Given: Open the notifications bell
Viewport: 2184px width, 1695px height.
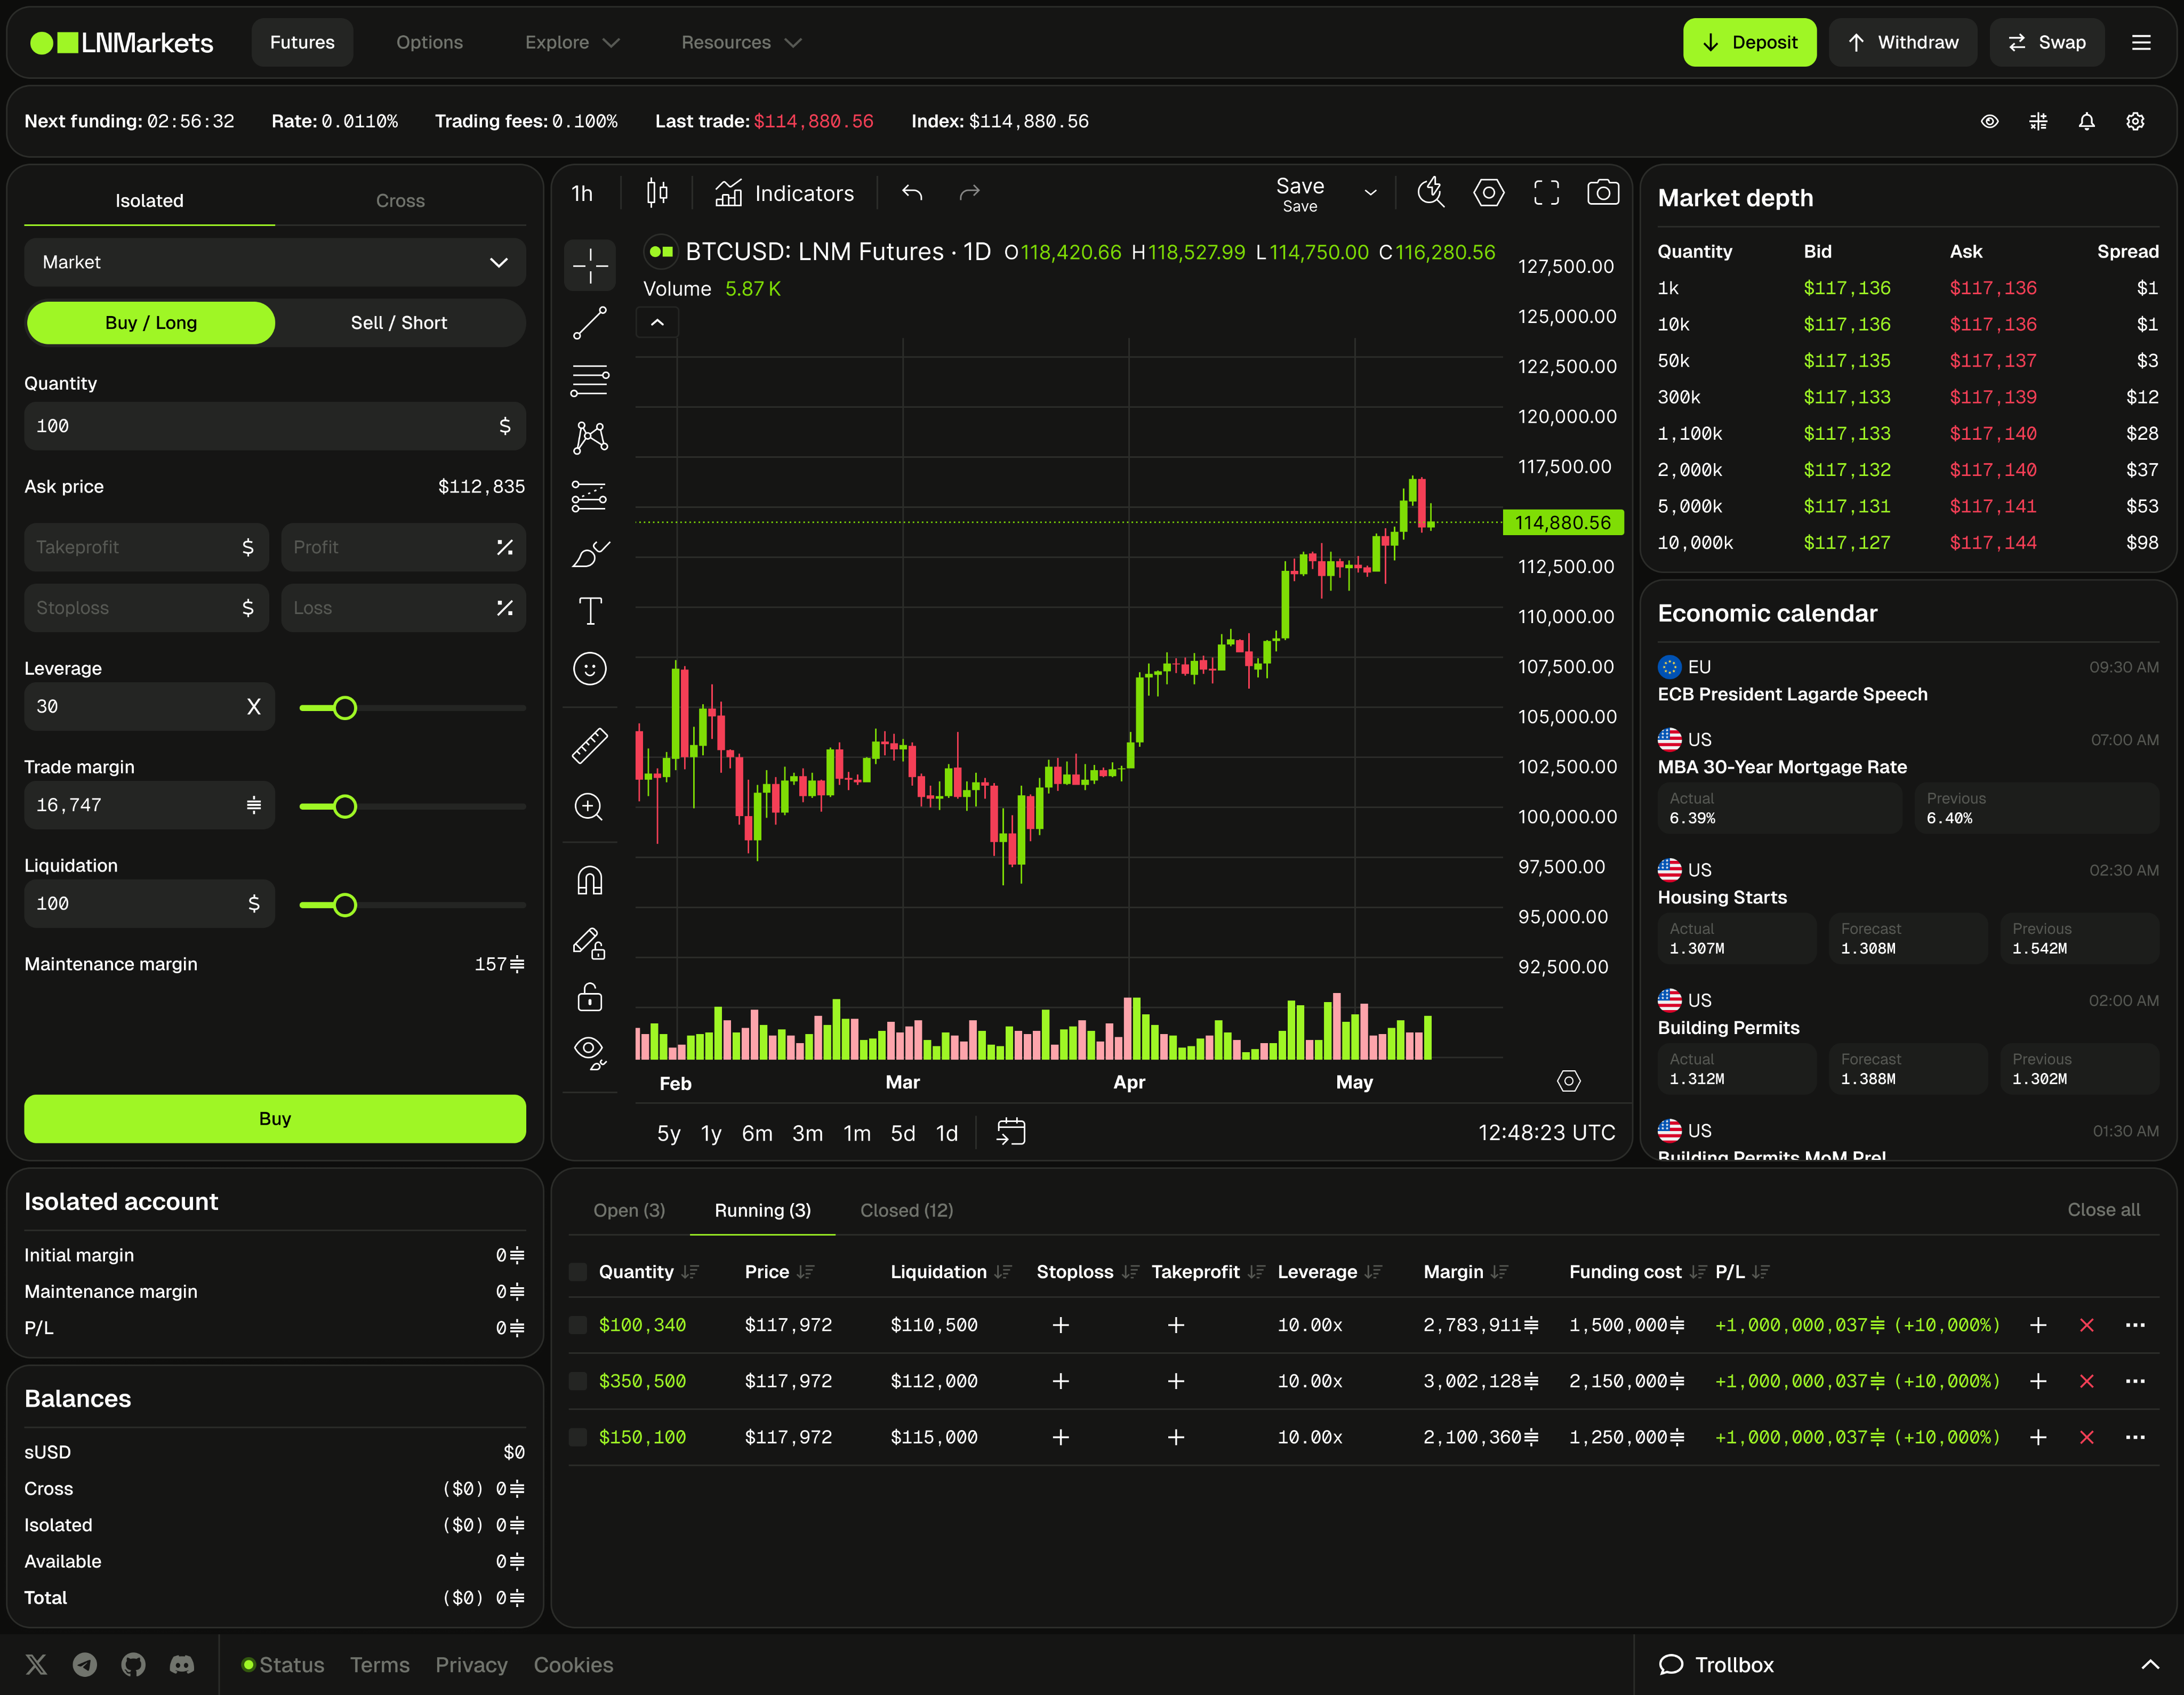Looking at the screenshot, I should pos(2086,122).
